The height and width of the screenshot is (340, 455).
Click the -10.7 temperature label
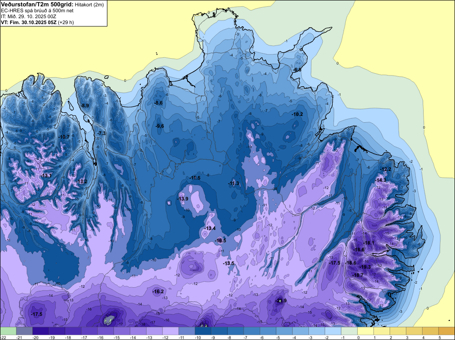click(64, 137)
